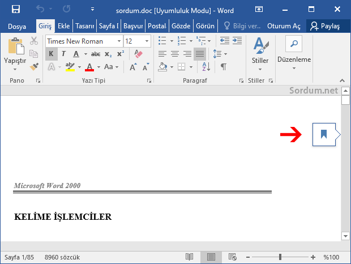Align text left

[x=162, y=54]
